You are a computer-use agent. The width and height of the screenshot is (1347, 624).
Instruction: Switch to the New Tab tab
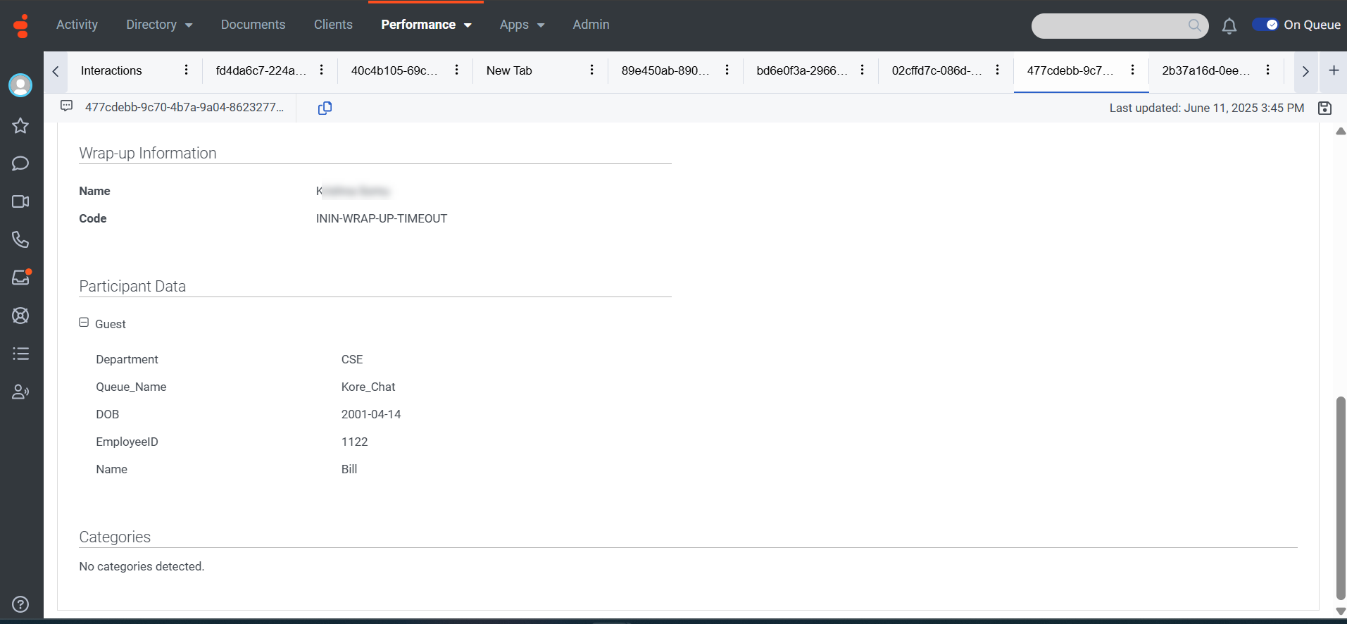[x=509, y=70]
